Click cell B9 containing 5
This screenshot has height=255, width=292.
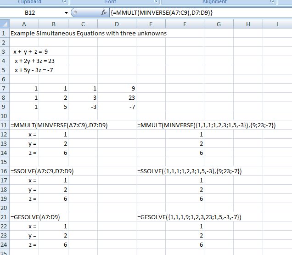click(54, 107)
